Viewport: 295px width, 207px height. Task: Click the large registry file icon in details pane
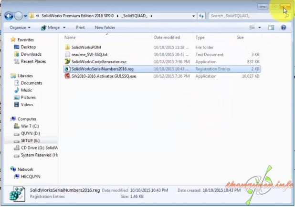[17, 194]
